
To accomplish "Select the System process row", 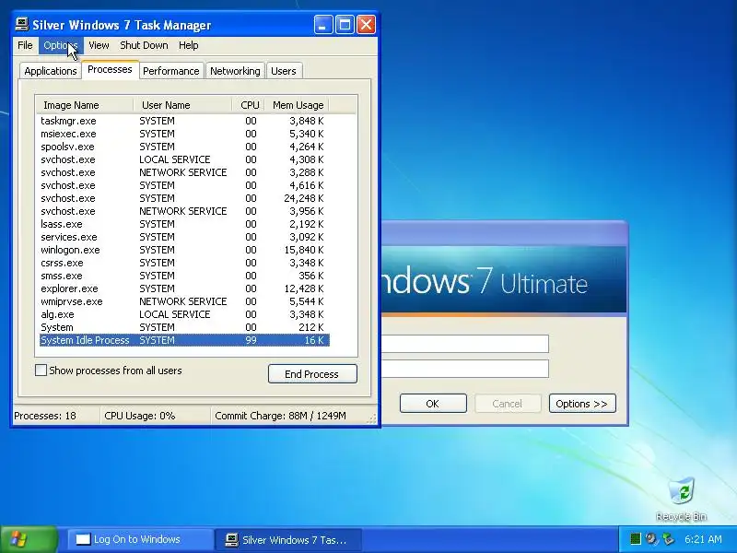I will coord(184,327).
